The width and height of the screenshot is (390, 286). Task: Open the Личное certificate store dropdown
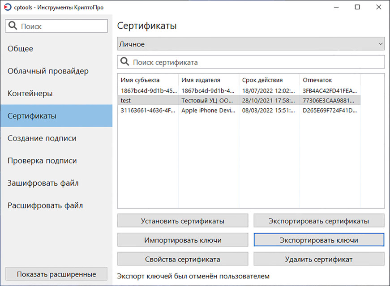point(251,44)
